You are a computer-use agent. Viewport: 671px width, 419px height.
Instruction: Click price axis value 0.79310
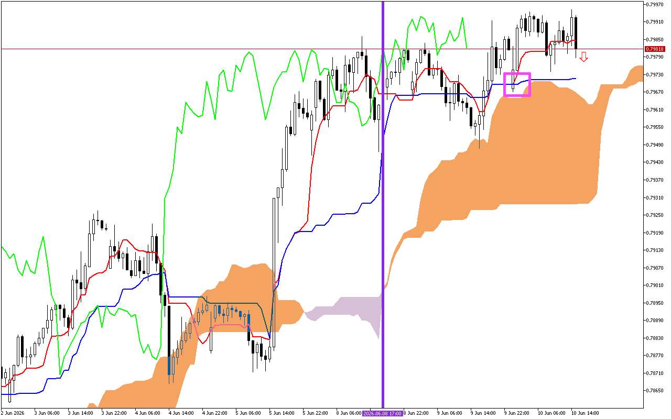point(655,197)
